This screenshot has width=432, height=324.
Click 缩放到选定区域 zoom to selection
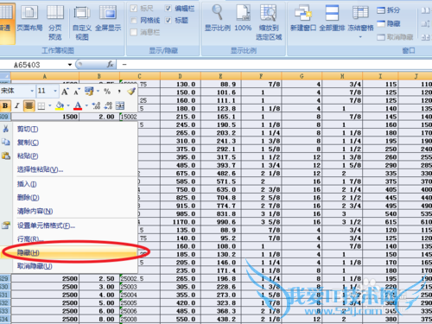269,22
